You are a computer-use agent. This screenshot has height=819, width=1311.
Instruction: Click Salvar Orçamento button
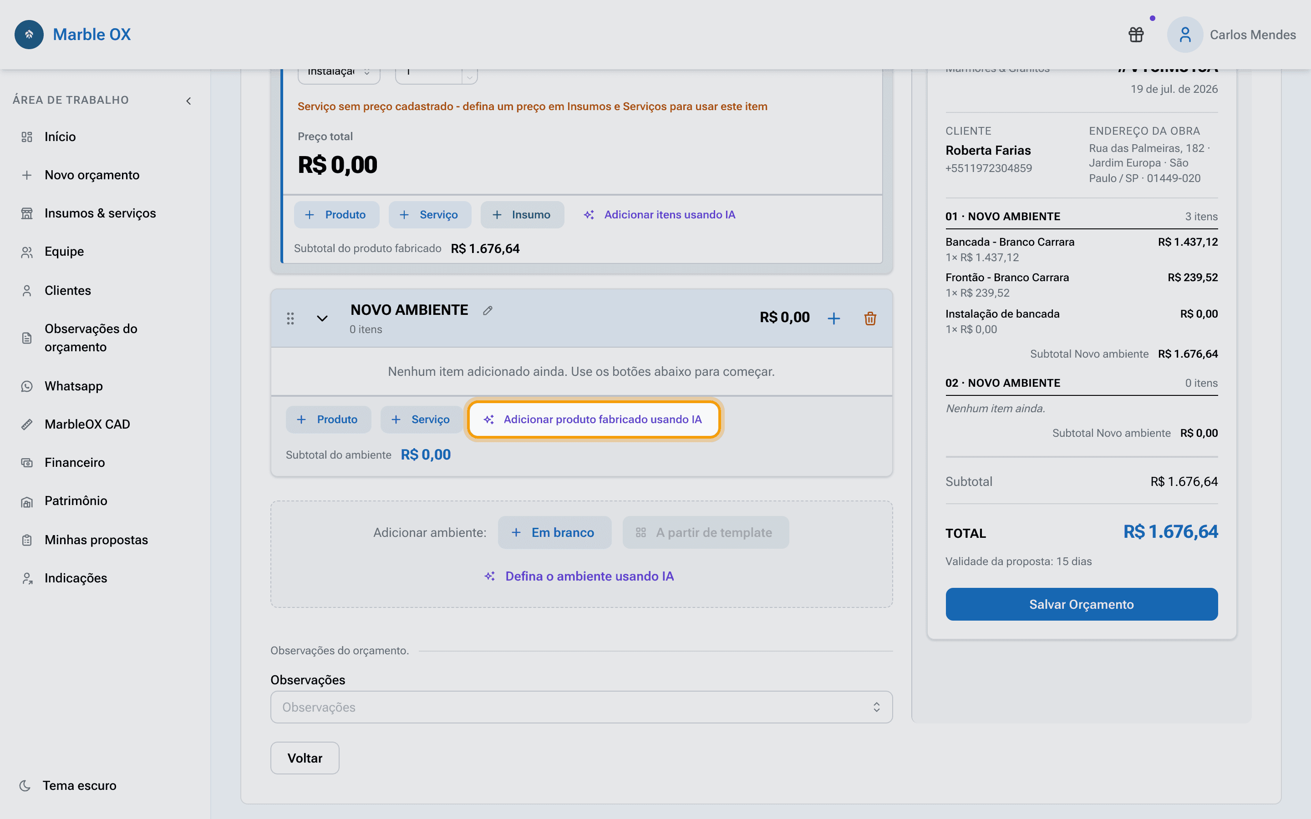(1081, 604)
